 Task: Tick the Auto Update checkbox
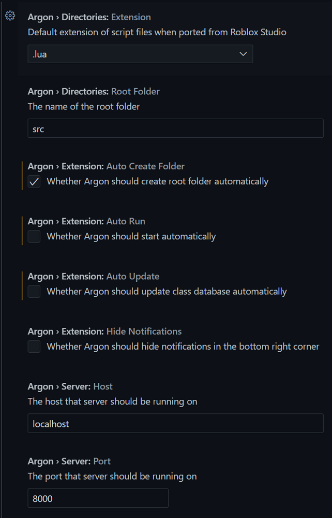pyautogui.click(x=34, y=292)
